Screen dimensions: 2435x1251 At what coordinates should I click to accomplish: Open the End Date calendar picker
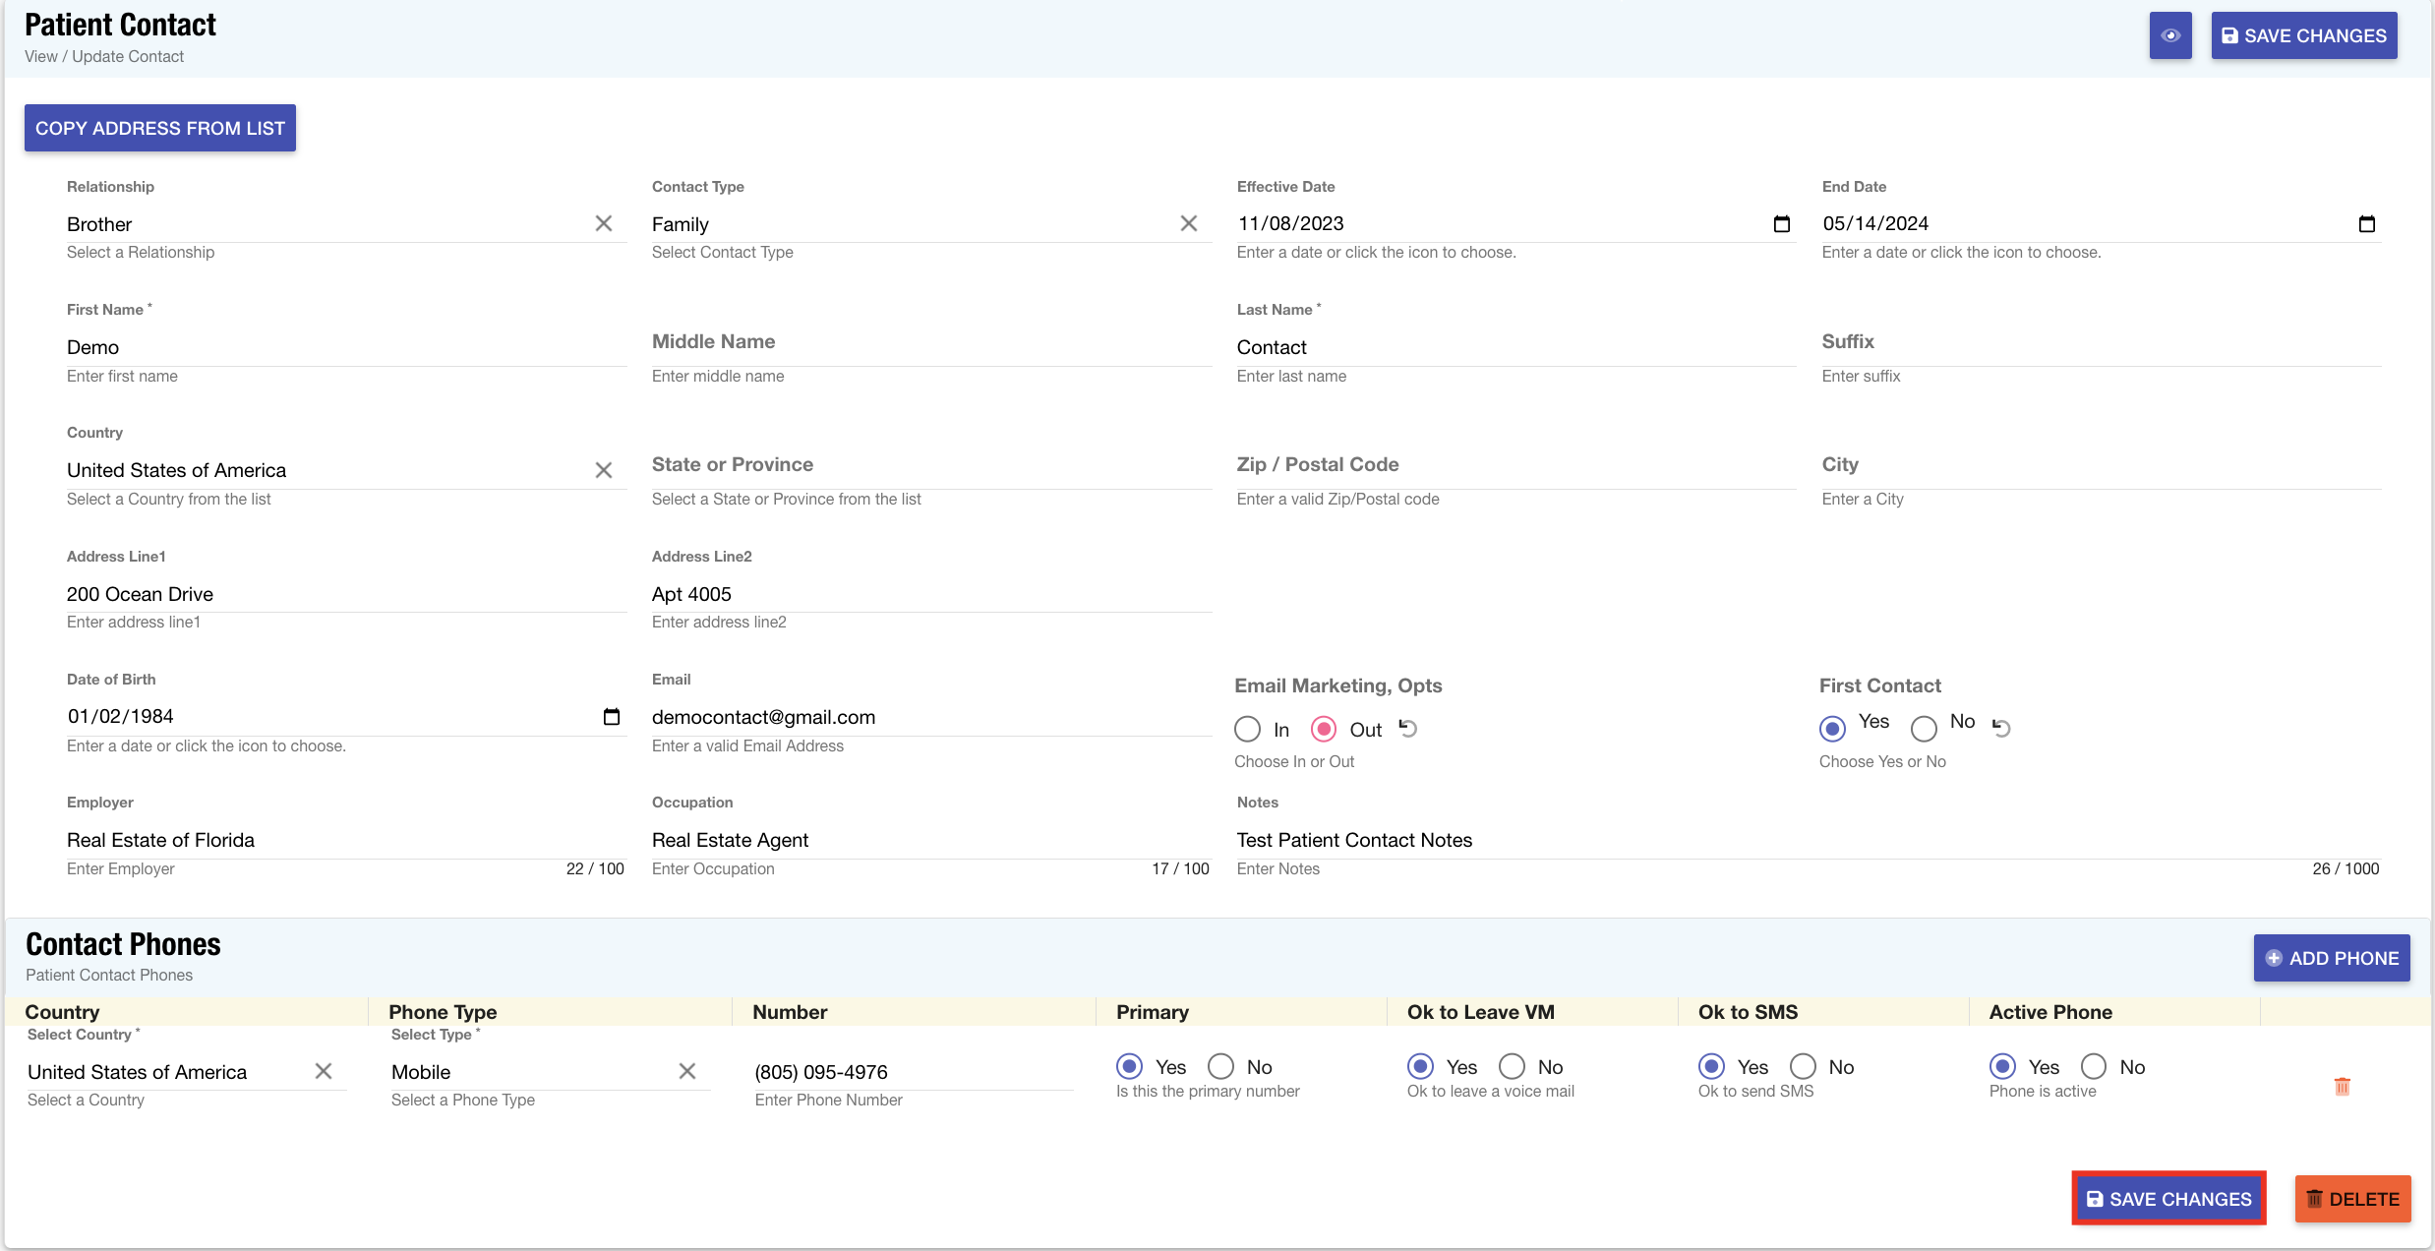(x=2366, y=224)
